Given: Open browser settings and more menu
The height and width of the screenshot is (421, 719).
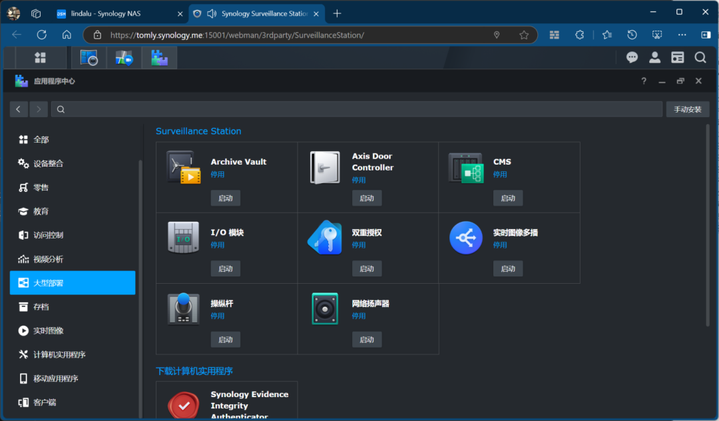Looking at the screenshot, I should coord(682,35).
